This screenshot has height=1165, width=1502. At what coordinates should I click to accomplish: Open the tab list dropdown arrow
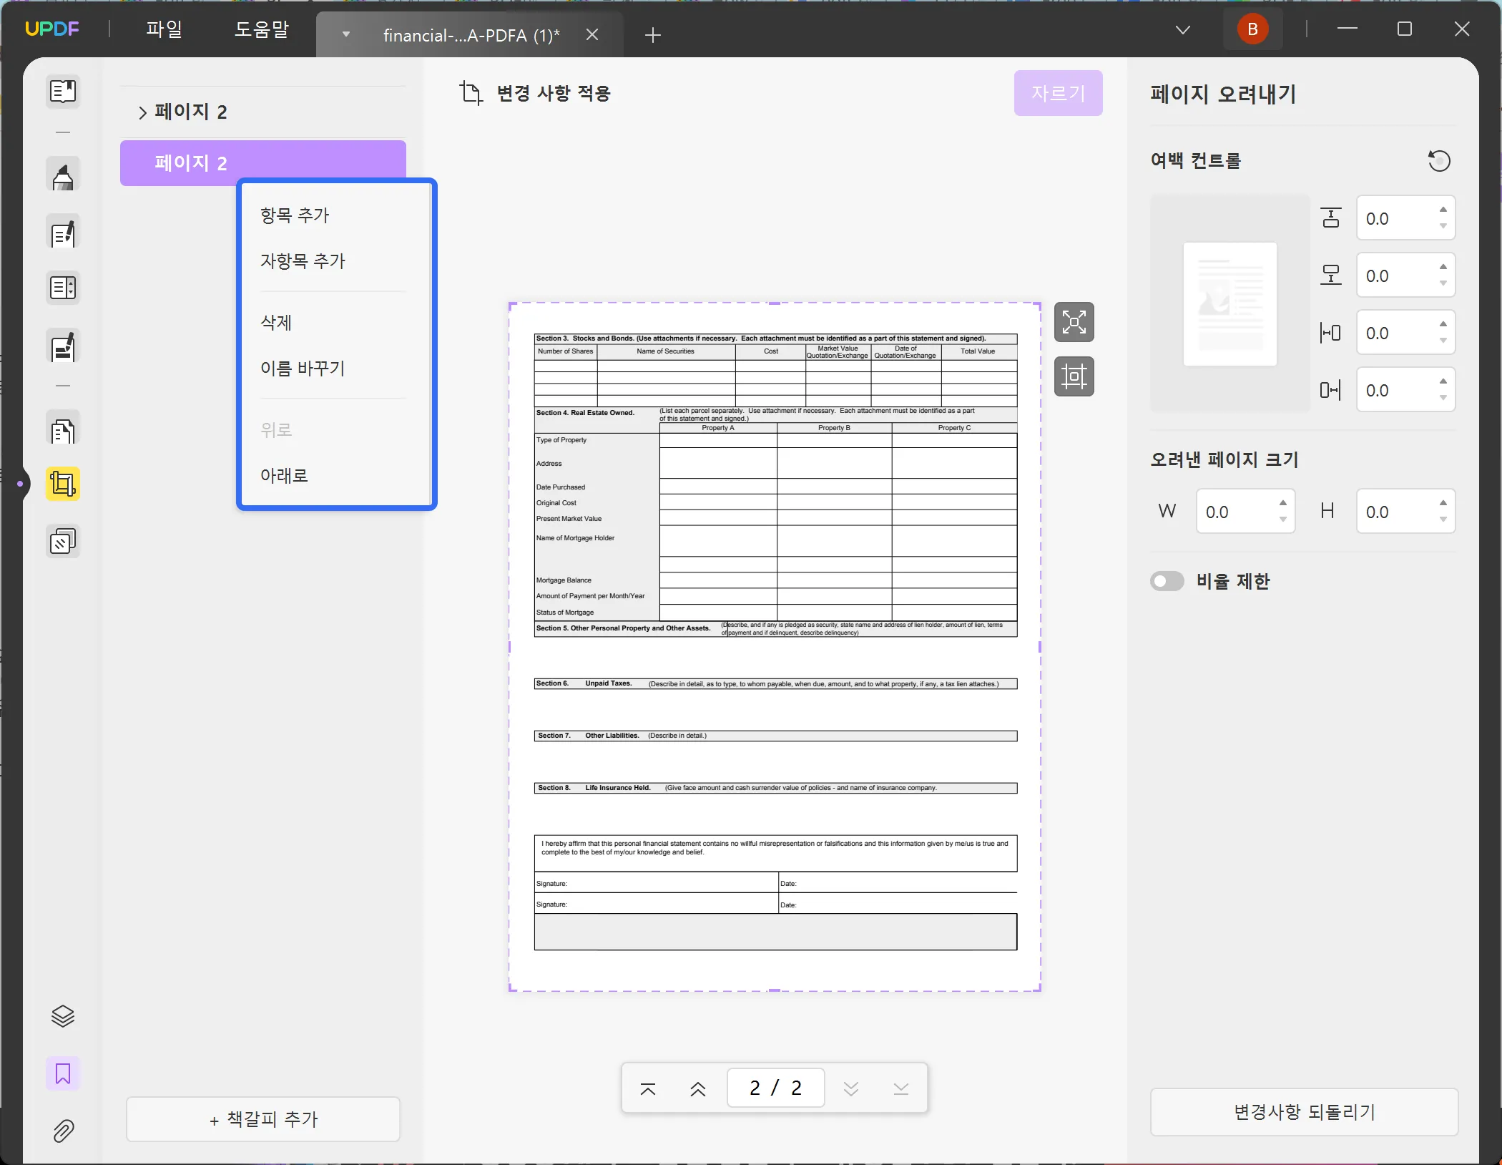point(346,34)
